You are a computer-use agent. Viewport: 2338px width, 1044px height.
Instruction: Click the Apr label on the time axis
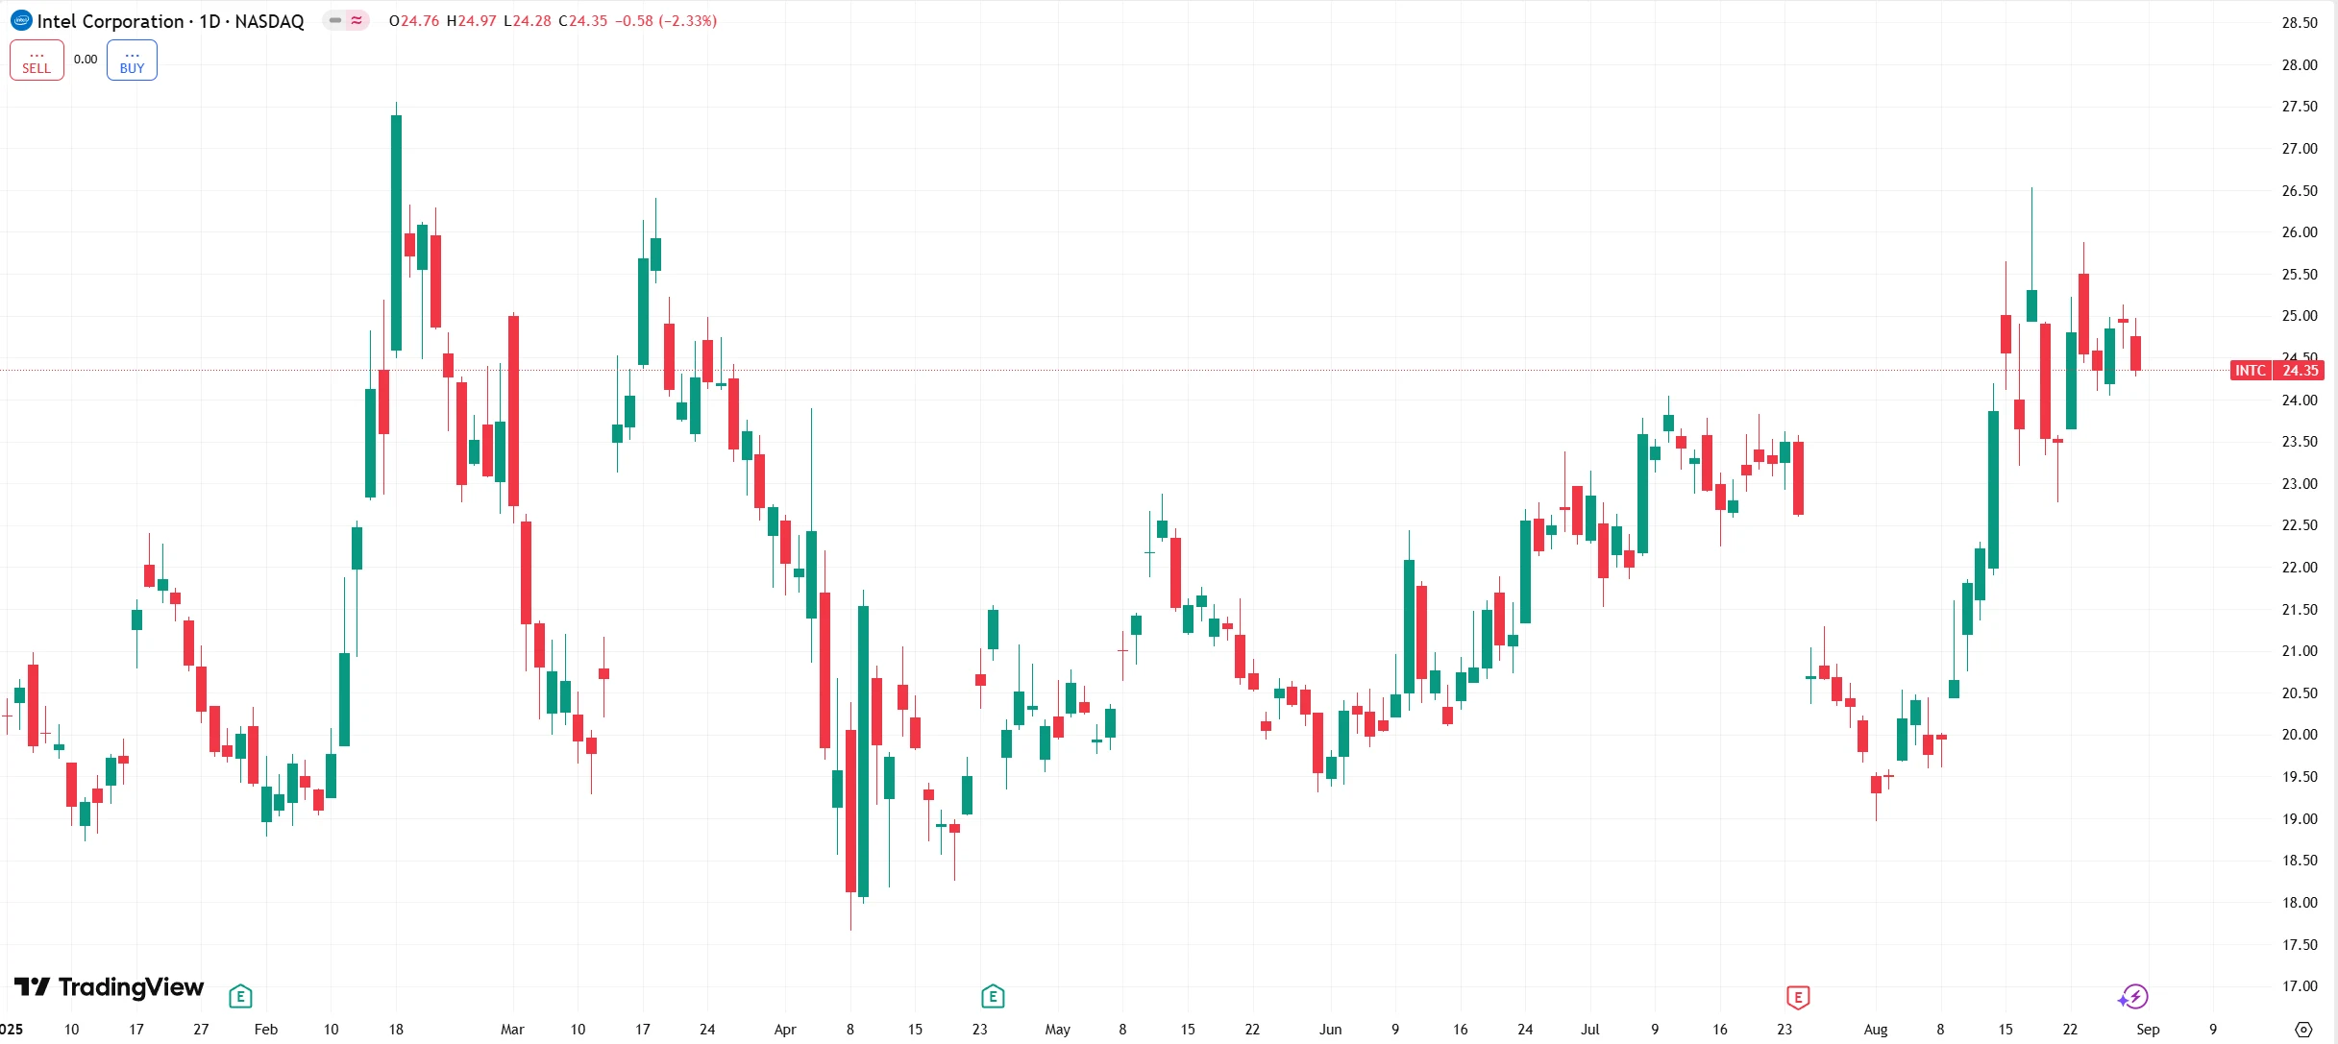tap(785, 1030)
